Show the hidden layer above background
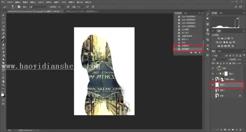Screen dimensions: 246x132 [x=213, y=90]
